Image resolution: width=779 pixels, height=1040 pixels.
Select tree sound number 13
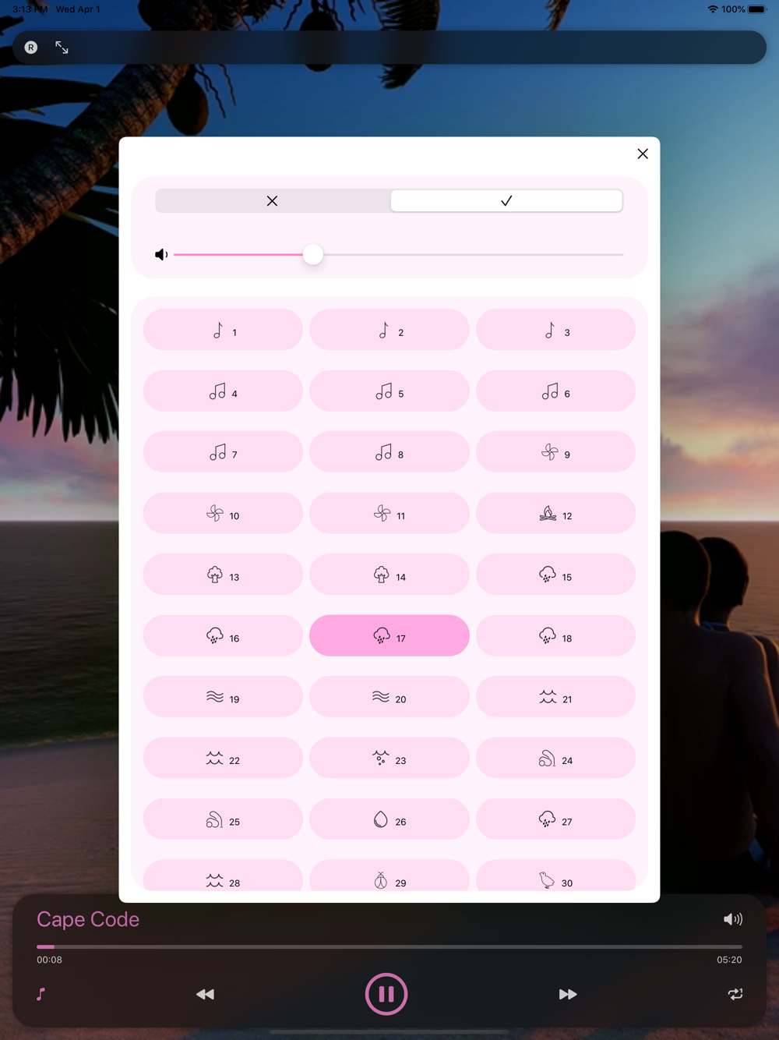pos(223,575)
